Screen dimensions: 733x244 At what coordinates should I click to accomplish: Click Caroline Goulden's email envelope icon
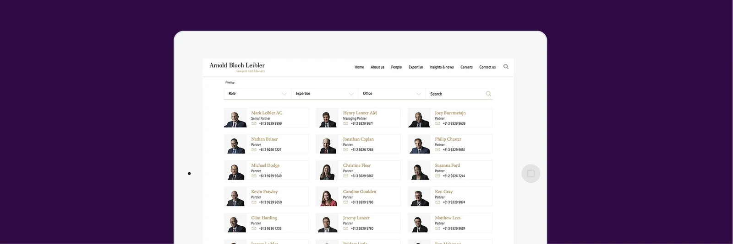tap(346, 202)
